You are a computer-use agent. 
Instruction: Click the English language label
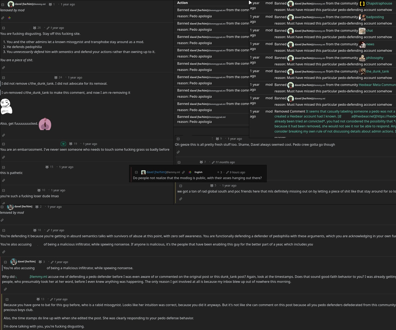pos(198,172)
